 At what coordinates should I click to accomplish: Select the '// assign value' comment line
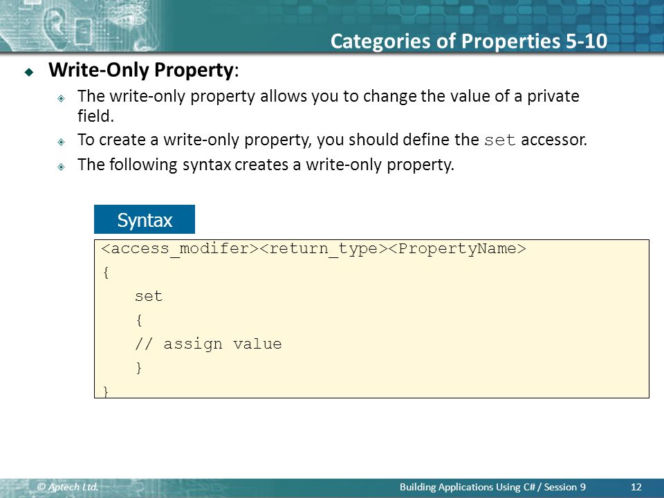click(x=208, y=344)
